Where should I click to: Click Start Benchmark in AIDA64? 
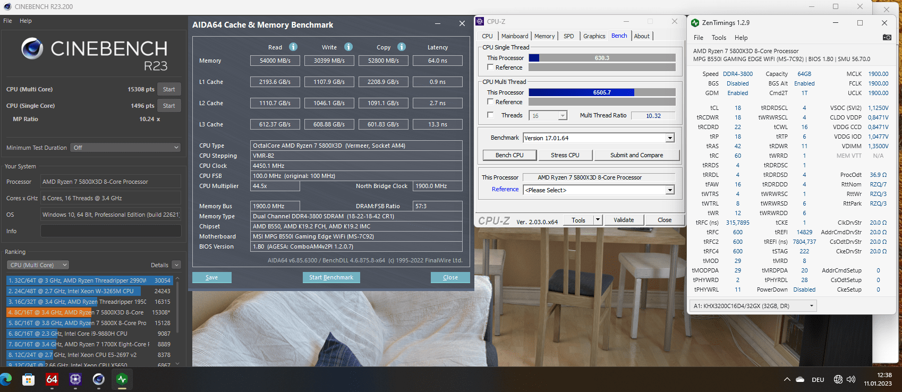(x=331, y=277)
